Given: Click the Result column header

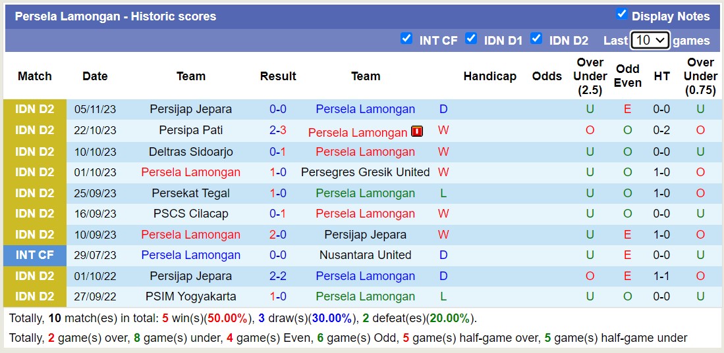Looking at the screenshot, I should 278,76.
